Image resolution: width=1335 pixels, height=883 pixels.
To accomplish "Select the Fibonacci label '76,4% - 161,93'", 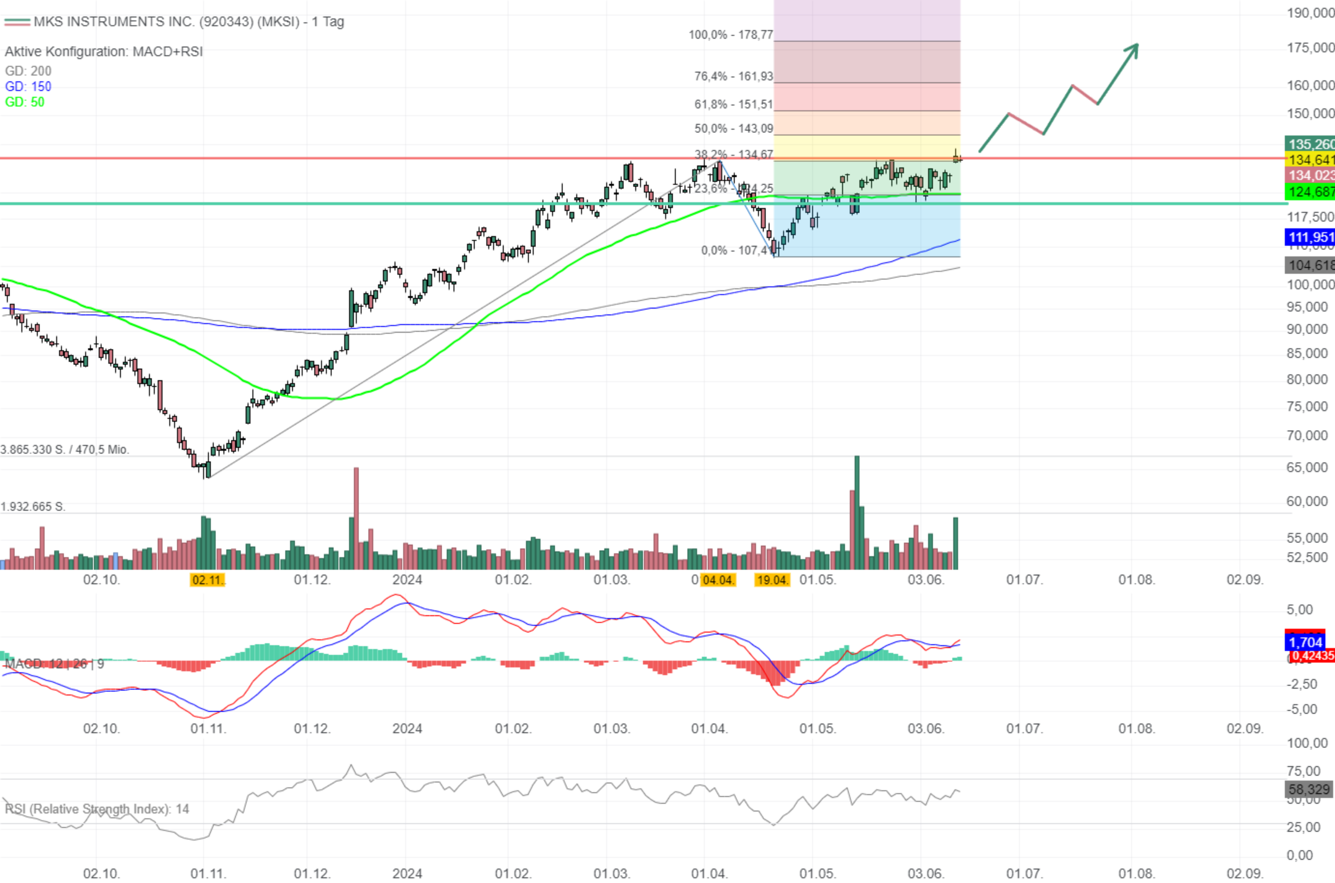I will [733, 76].
